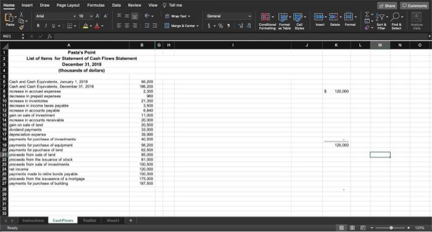
Task: Decrease indent of cell content
Action: pyautogui.click(x=147, y=26)
